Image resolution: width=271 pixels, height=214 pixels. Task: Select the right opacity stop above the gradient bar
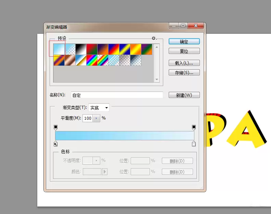(194, 128)
